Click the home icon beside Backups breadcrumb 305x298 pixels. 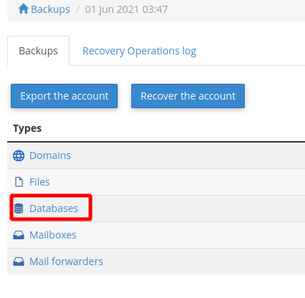pyautogui.click(x=24, y=9)
